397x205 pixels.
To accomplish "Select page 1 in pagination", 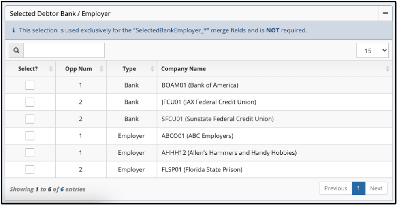I will [359, 188].
